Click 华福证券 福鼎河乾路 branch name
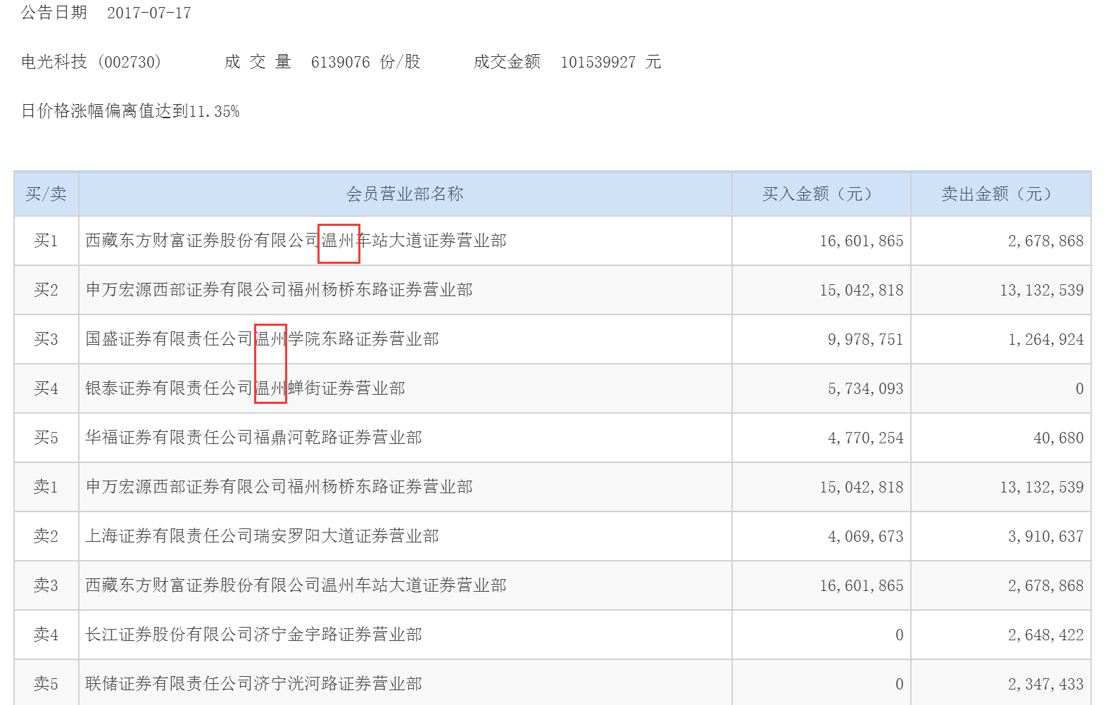This screenshot has width=1108, height=705. [253, 438]
